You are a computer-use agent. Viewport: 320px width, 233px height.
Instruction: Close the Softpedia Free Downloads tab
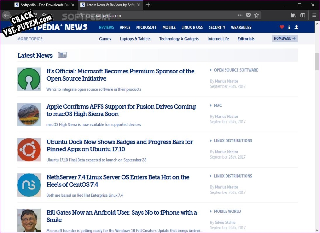[x=73, y=5]
